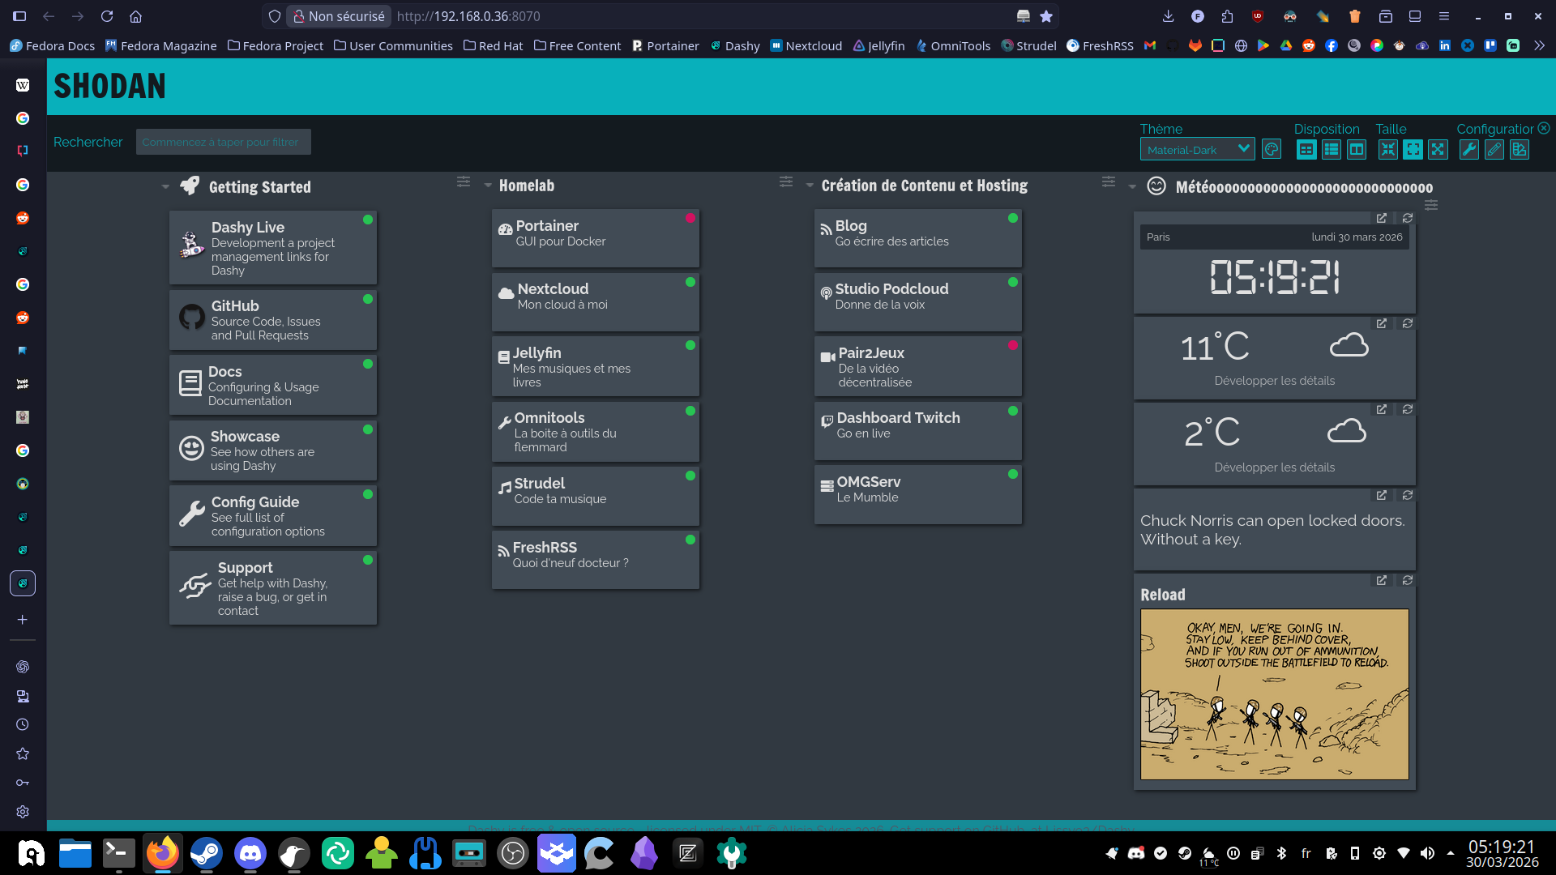Screen dimensions: 1556x875
Task: Click the Portainer red status indicator dot
Action: pyautogui.click(x=690, y=218)
